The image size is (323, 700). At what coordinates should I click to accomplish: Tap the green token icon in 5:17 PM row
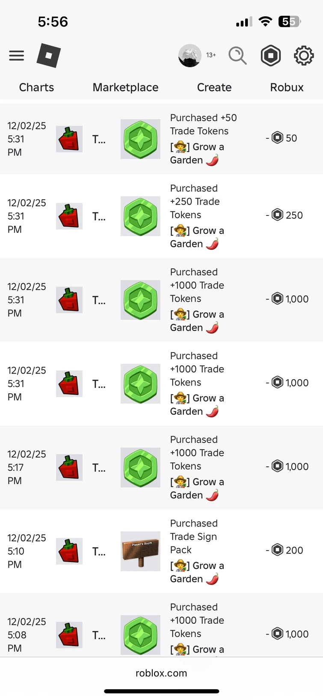coord(140,468)
